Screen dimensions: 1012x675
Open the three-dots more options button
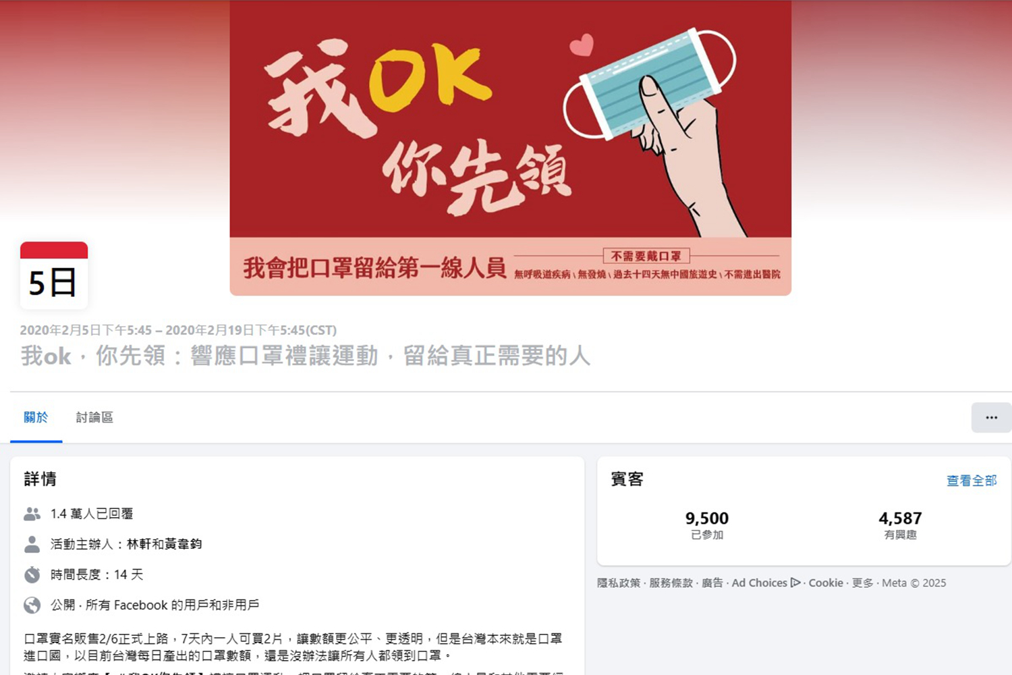pyautogui.click(x=991, y=417)
